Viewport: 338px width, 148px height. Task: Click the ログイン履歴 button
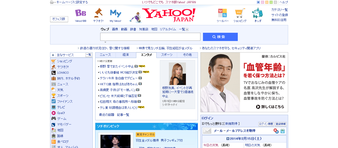tap(266, 124)
